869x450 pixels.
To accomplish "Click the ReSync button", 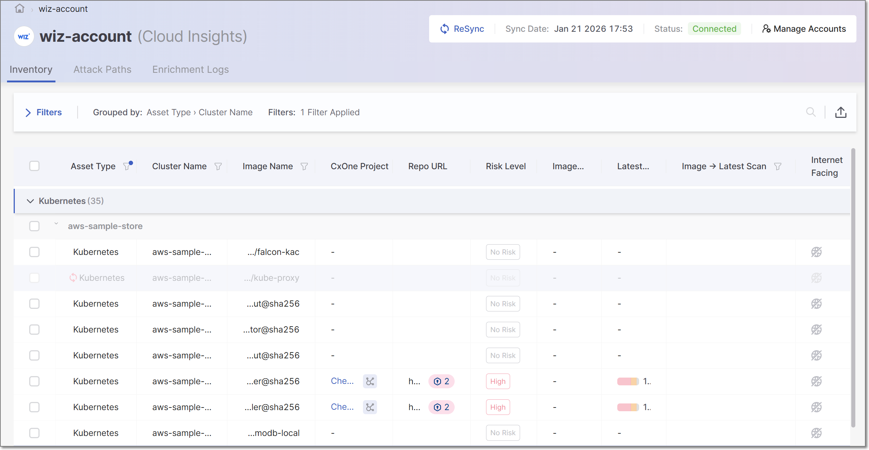I will pyautogui.click(x=462, y=29).
